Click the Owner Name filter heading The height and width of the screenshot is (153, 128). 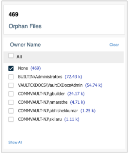(x=25, y=45)
